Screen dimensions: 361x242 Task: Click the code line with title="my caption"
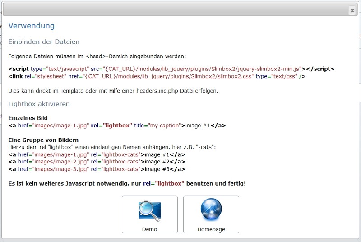[117, 126]
